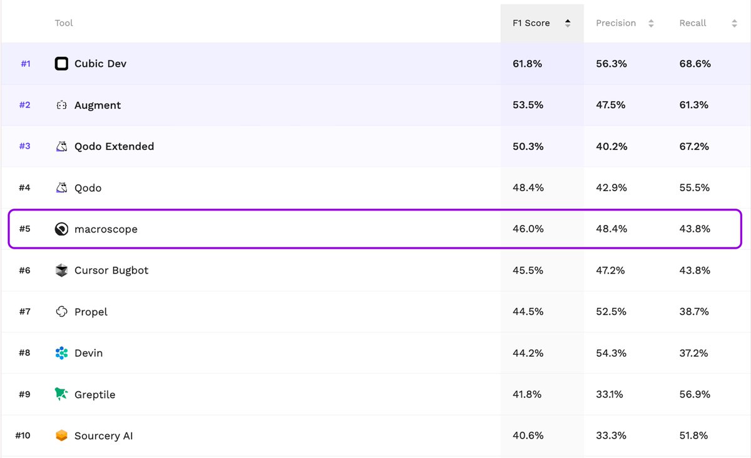Click rank #5 label

24,229
